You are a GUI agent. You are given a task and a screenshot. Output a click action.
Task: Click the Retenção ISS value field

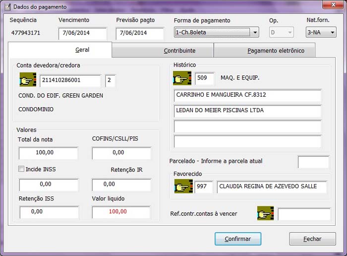coord(49,212)
